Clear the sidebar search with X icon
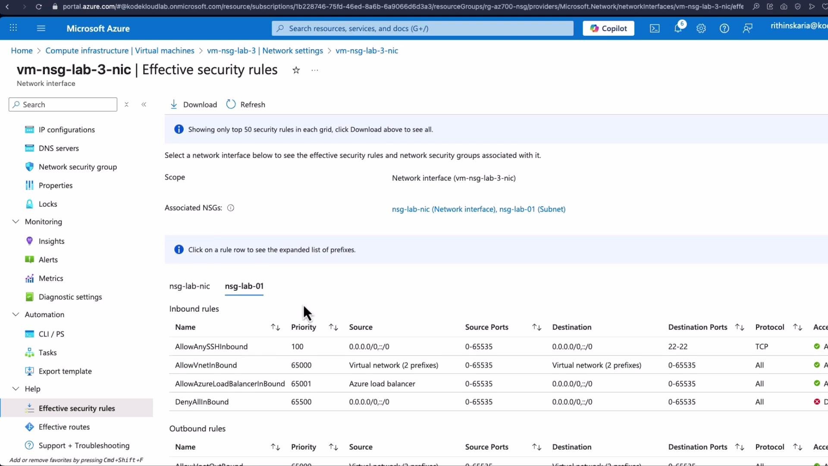The width and height of the screenshot is (828, 466). [x=126, y=104]
